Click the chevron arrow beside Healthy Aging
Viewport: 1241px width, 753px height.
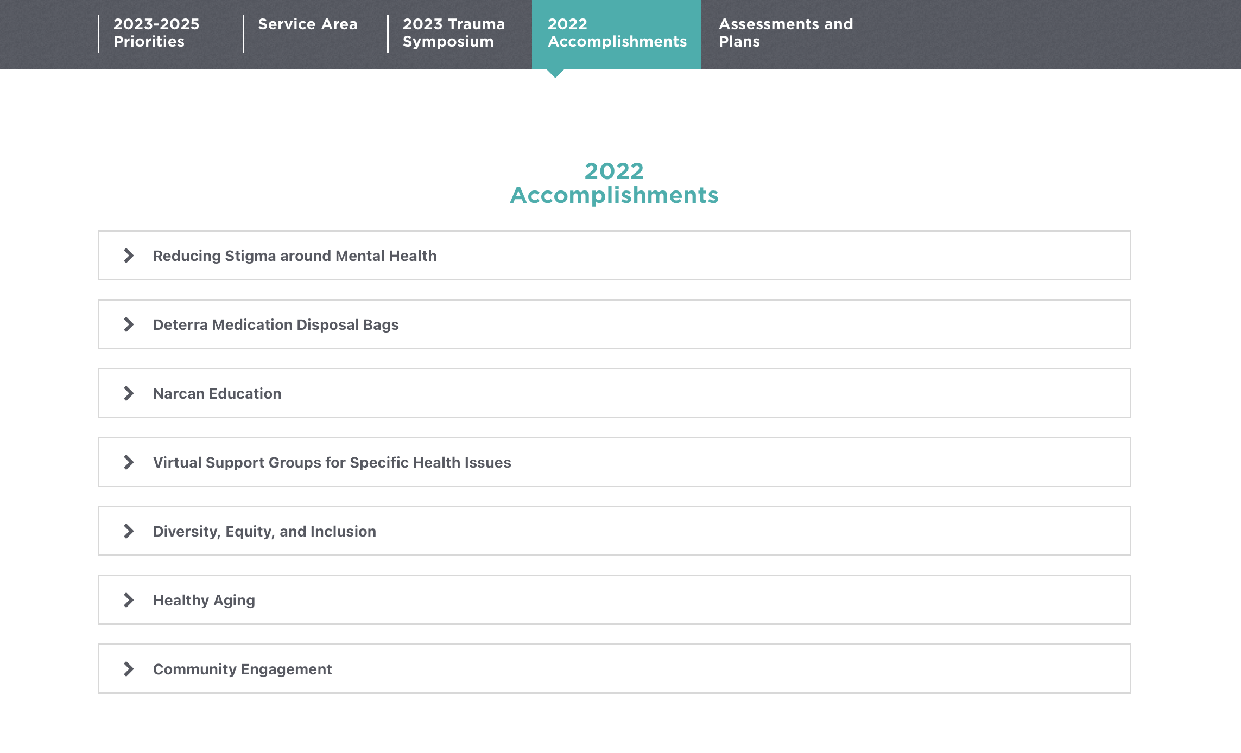(129, 600)
